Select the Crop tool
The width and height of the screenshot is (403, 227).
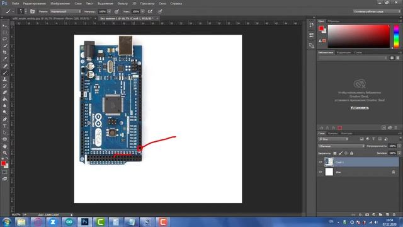pyautogui.click(x=4, y=52)
